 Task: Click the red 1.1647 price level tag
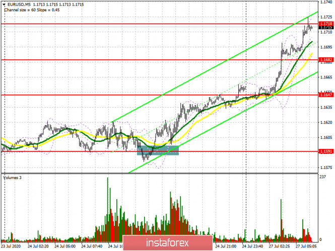click(x=326, y=95)
